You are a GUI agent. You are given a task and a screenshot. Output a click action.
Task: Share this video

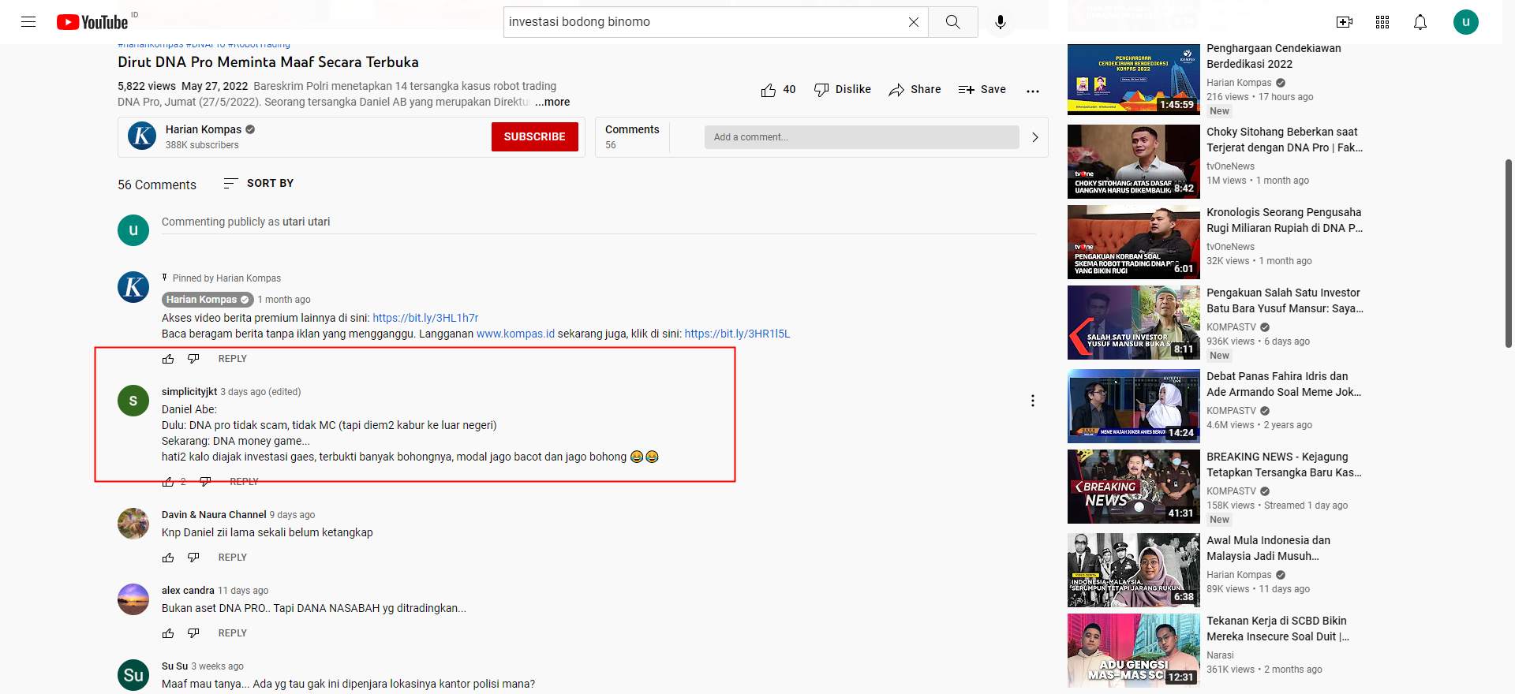point(915,90)
